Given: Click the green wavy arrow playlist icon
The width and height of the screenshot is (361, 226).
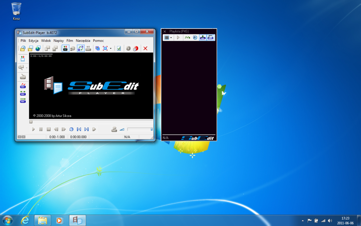Looking at the screenshot, I should (187, 37).
